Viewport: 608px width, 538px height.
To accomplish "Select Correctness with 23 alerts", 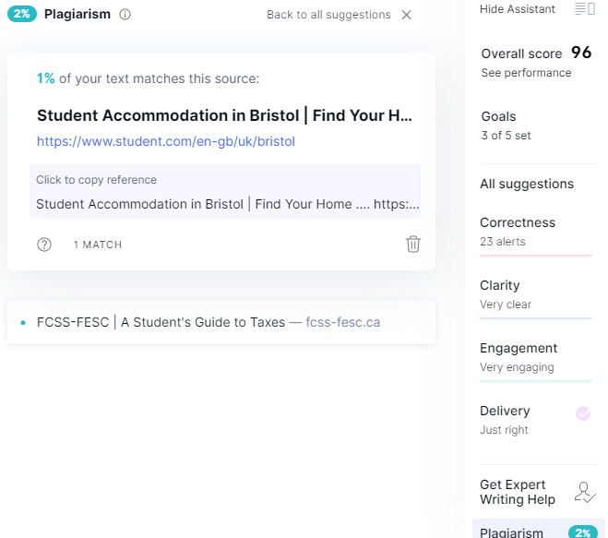I will pos(536,233).
